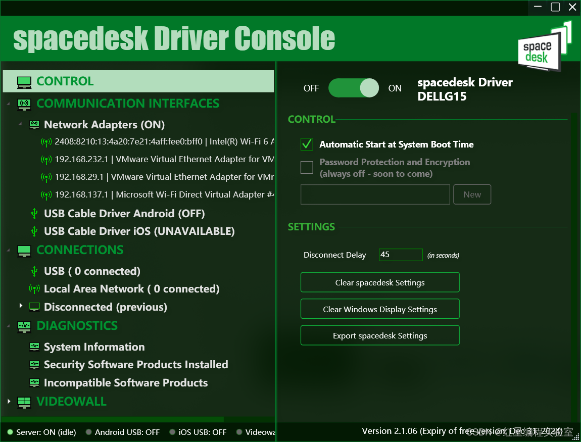
Task: Select the COMMUNICATION INTERFACES heading
Action: (128, 104)
